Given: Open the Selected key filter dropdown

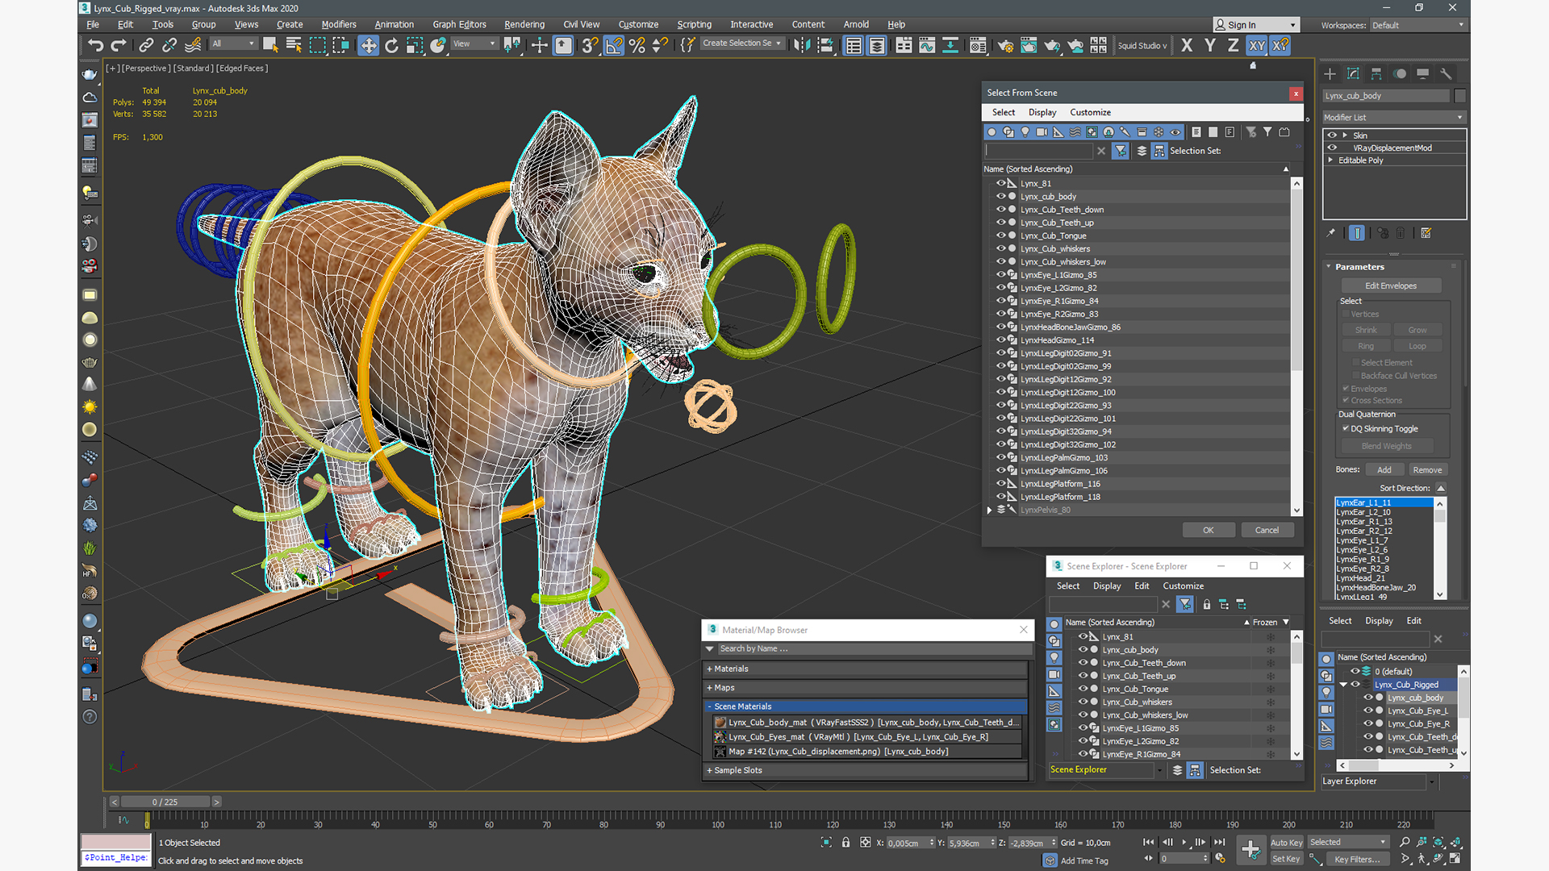Looking at the screenshot, I should pos(1348,842).
